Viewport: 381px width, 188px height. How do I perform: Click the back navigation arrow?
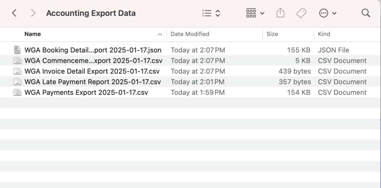click(14, 13)
